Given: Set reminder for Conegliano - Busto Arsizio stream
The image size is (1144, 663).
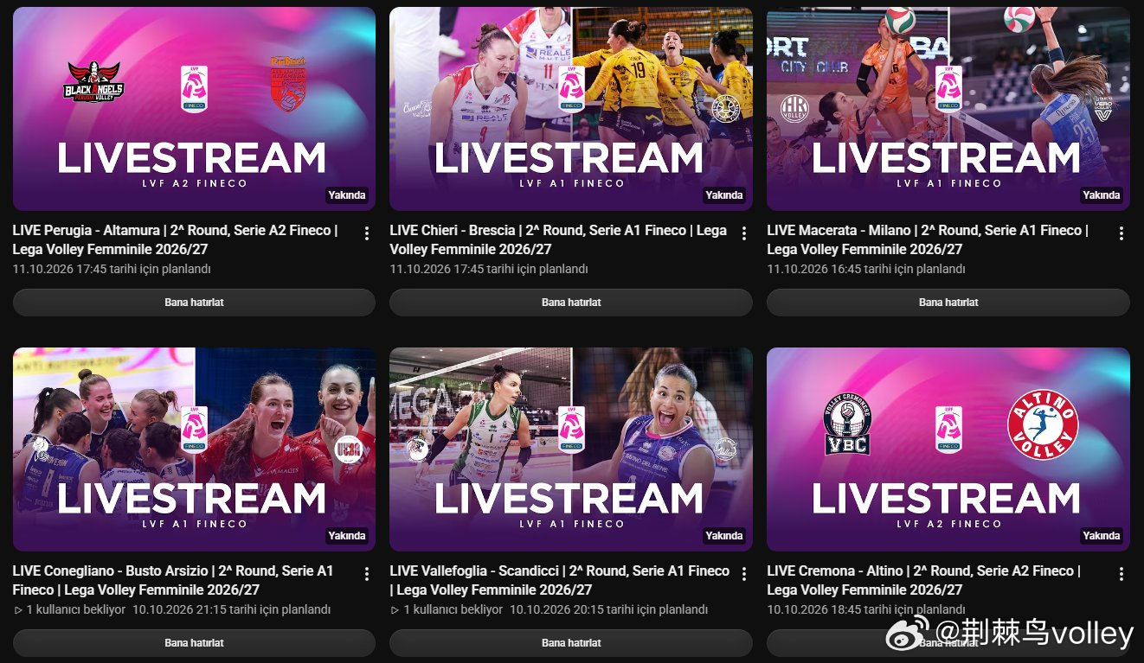Looking at the screenshot, I should click(194, 643).
